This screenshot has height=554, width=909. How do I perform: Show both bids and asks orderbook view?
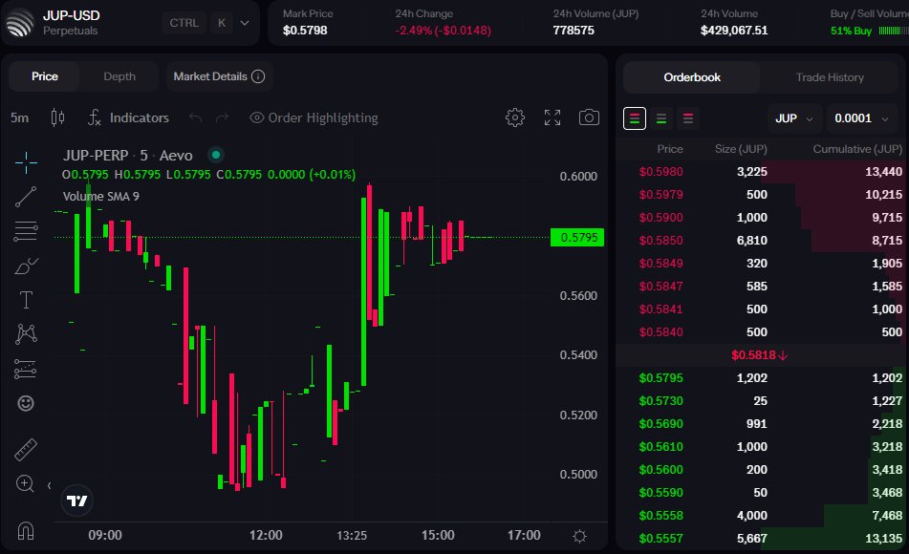[x=635, y=118]
